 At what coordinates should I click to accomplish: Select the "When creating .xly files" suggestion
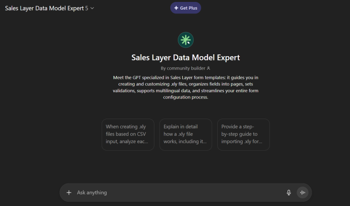(128, 134)
